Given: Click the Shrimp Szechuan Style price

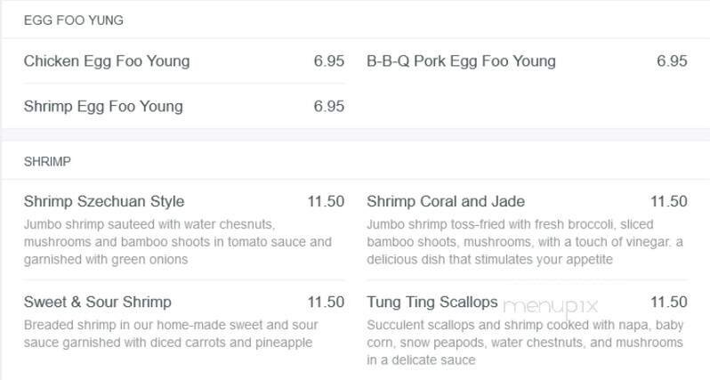Looking at the screenshot, I should [x=326, y=201].
